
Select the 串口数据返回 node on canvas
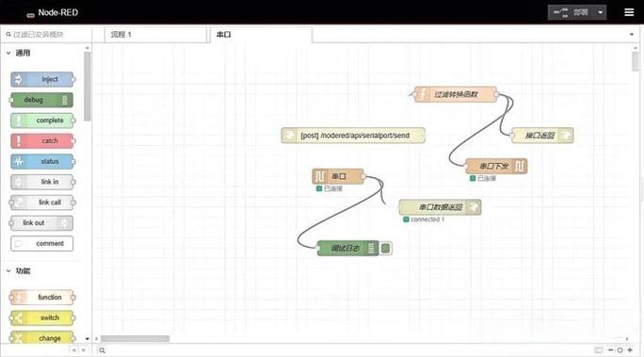tap(440, 207)
